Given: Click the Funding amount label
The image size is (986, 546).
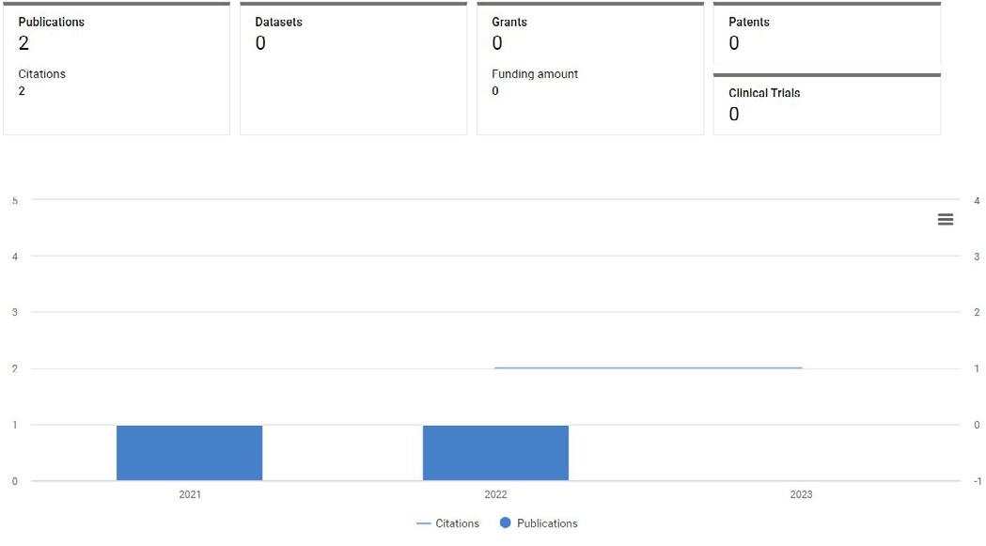Looking at the screenshot, I should pyautogui.click(x=535, y=74).
